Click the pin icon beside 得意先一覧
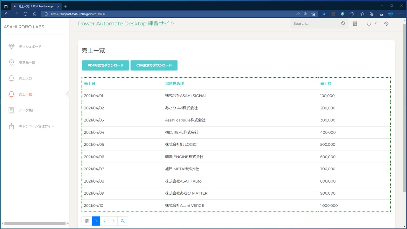The width and height of the screenshot is (407, 229). click(x=11, y=62)
